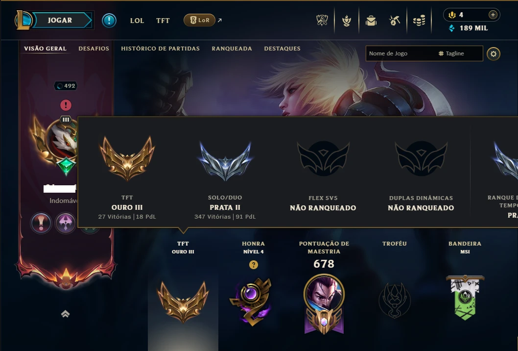Add RP with the plus button
Screen dimensions: 518x351
click(493, 15)
